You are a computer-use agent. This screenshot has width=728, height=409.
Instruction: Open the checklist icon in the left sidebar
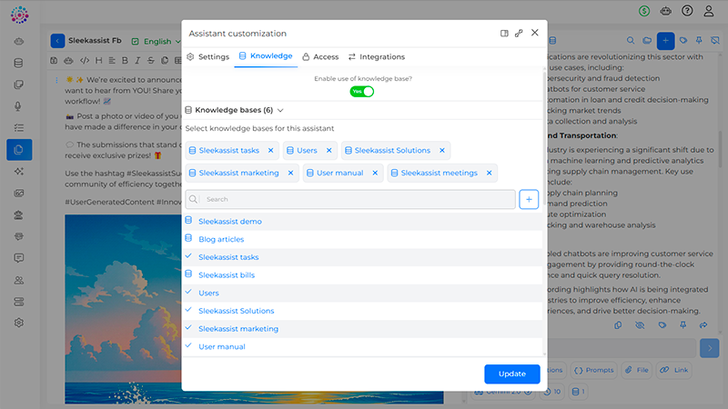[18, 128]
